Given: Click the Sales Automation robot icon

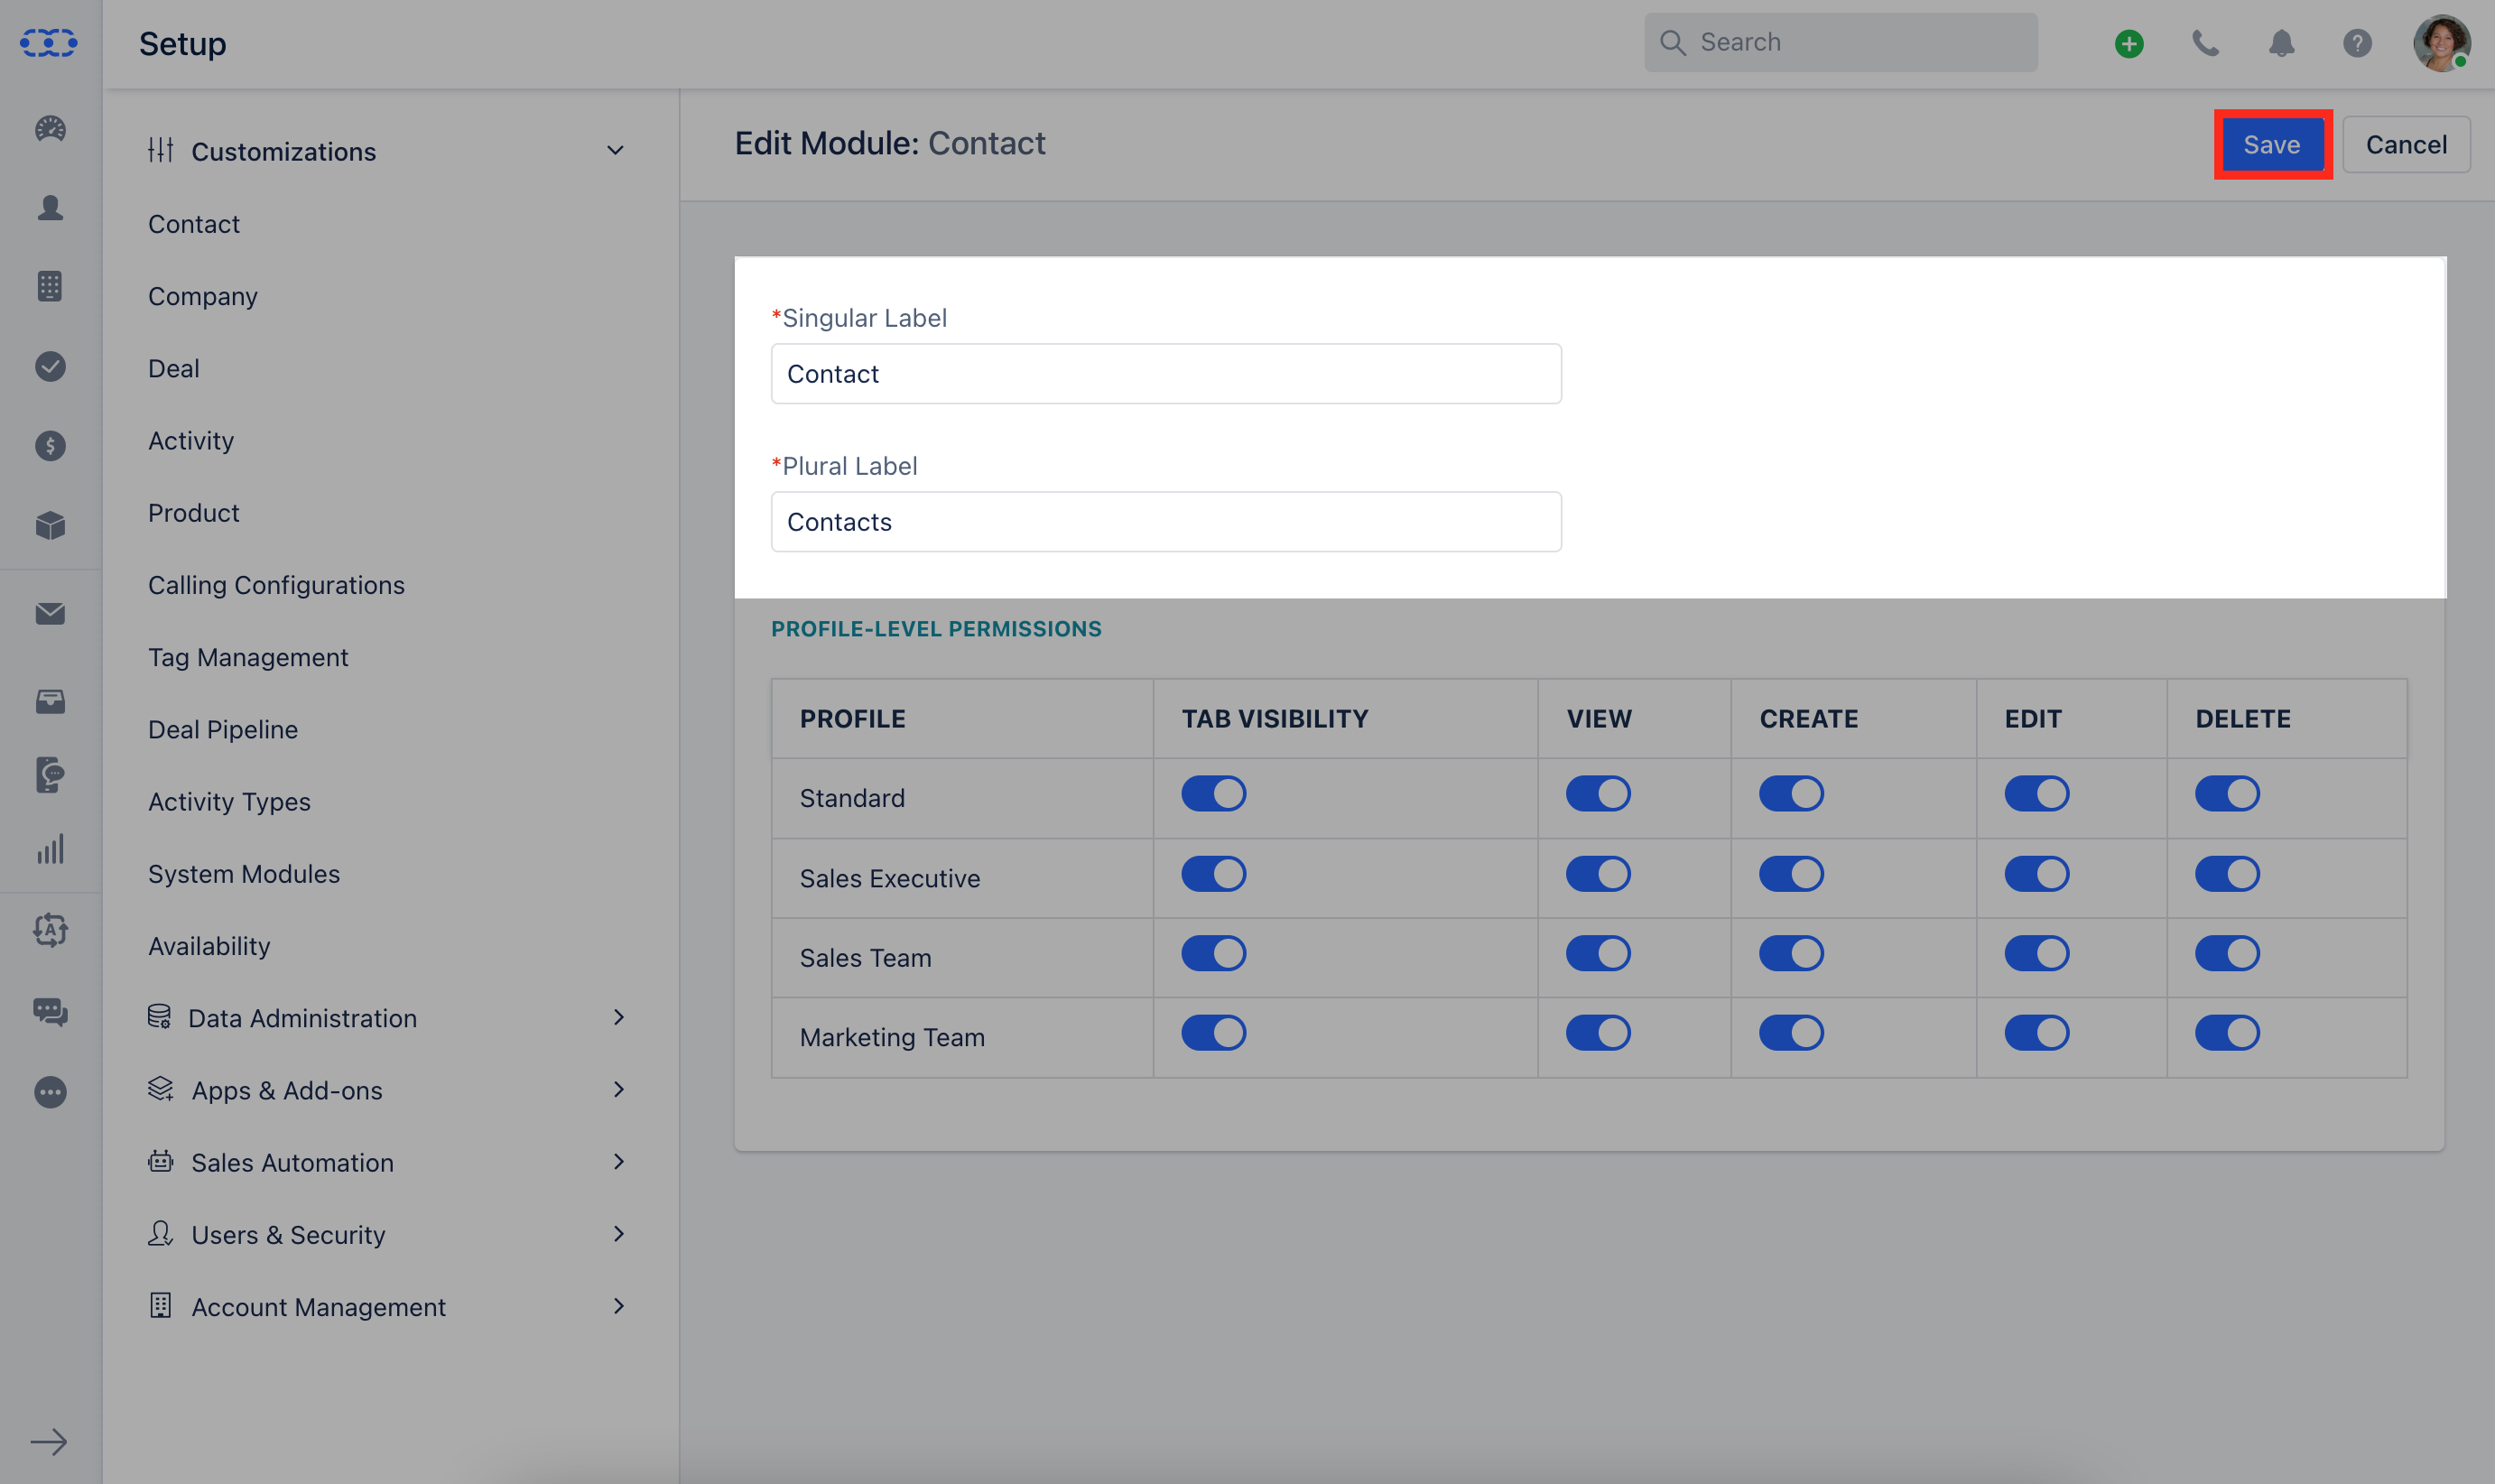Looking at the screenshot, I should (160, 1161).
